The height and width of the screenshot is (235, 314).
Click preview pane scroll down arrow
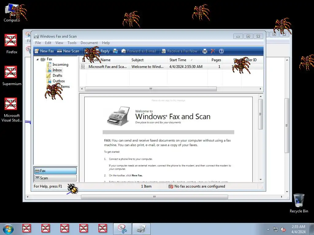pos(261,179)
